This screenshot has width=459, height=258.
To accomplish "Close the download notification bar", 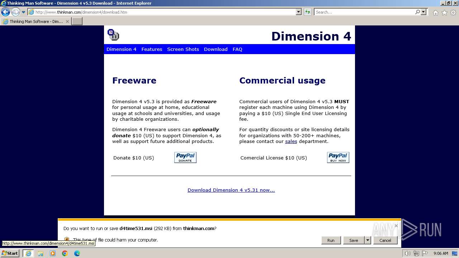I will click(396, 226).
